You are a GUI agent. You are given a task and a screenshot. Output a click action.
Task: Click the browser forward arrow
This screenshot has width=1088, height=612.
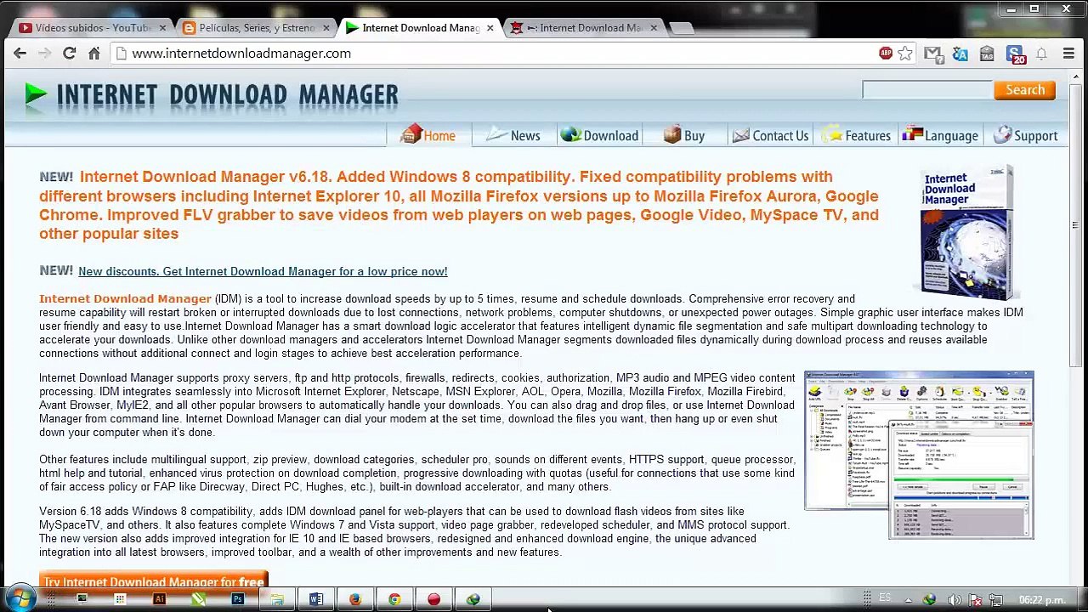(x=44, y=53)
